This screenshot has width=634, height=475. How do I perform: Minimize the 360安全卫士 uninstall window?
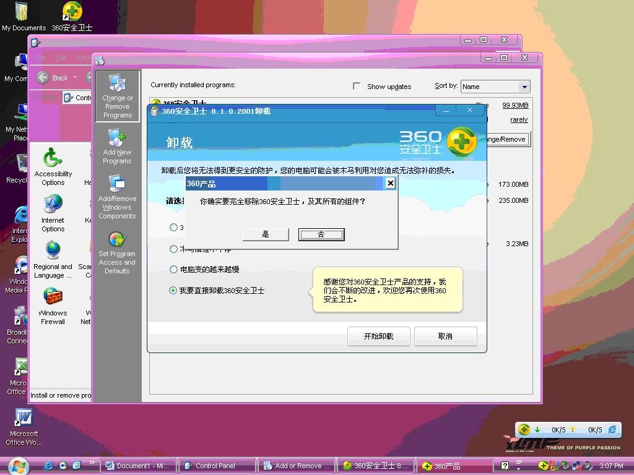point(446,110)
